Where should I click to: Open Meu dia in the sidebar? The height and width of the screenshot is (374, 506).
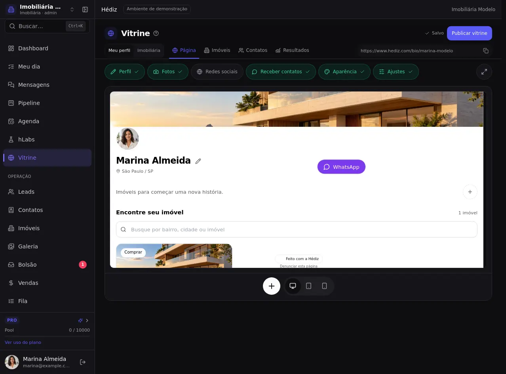coord(47,67)
